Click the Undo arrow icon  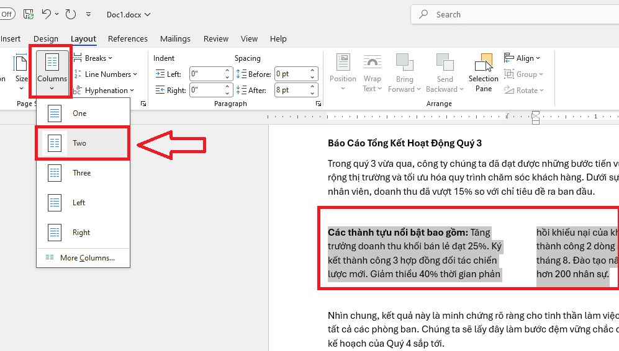46,14
